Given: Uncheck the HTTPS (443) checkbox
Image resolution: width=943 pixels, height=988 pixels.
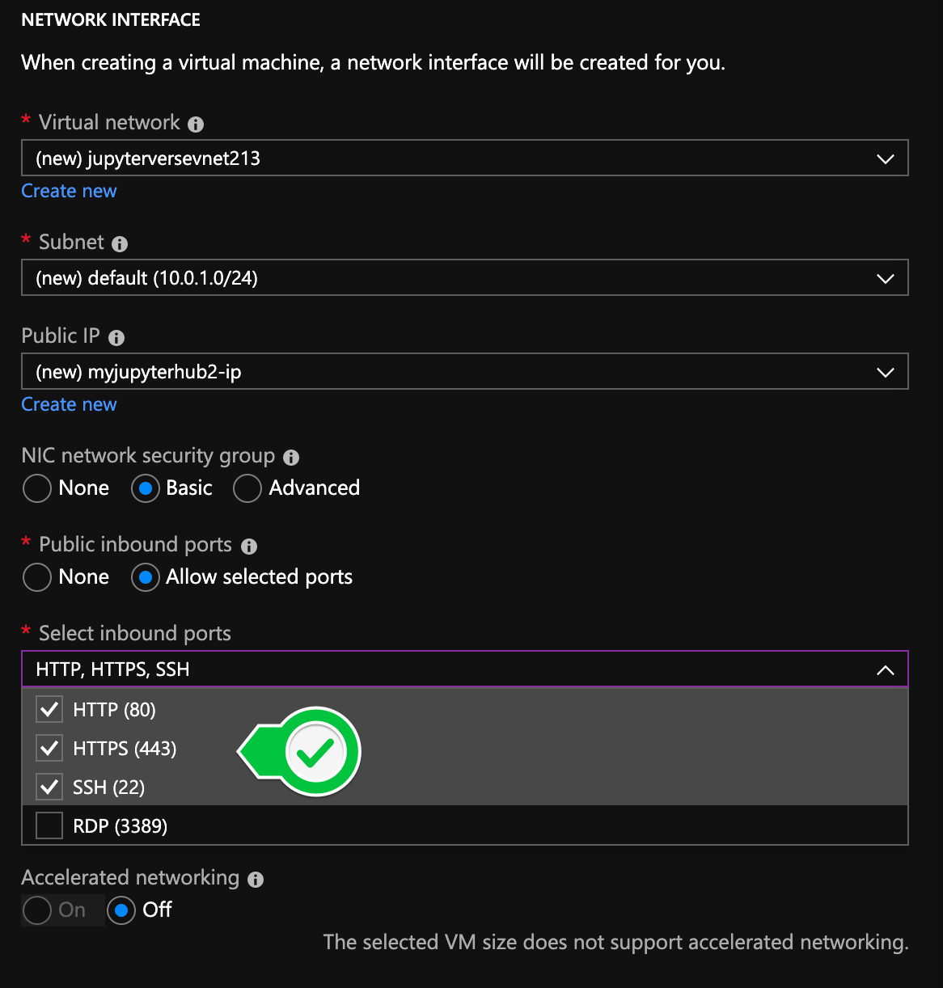Looking at the screenshot, I should [49, 749].
